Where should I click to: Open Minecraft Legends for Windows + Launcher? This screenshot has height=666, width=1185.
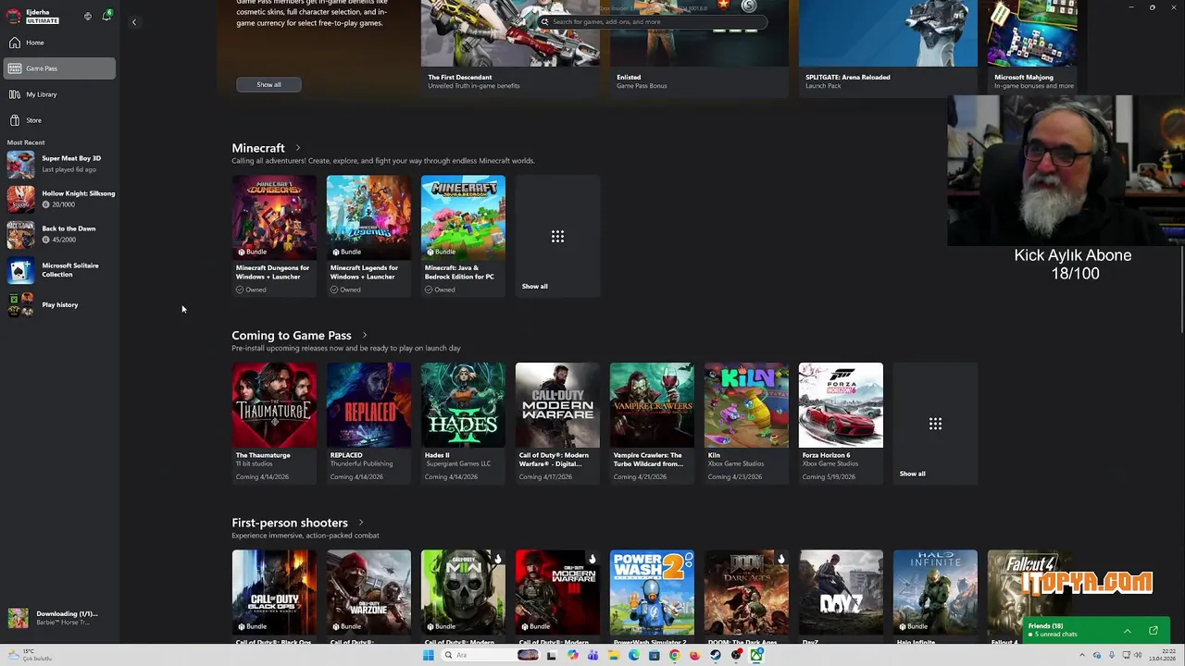pos(368,236)
